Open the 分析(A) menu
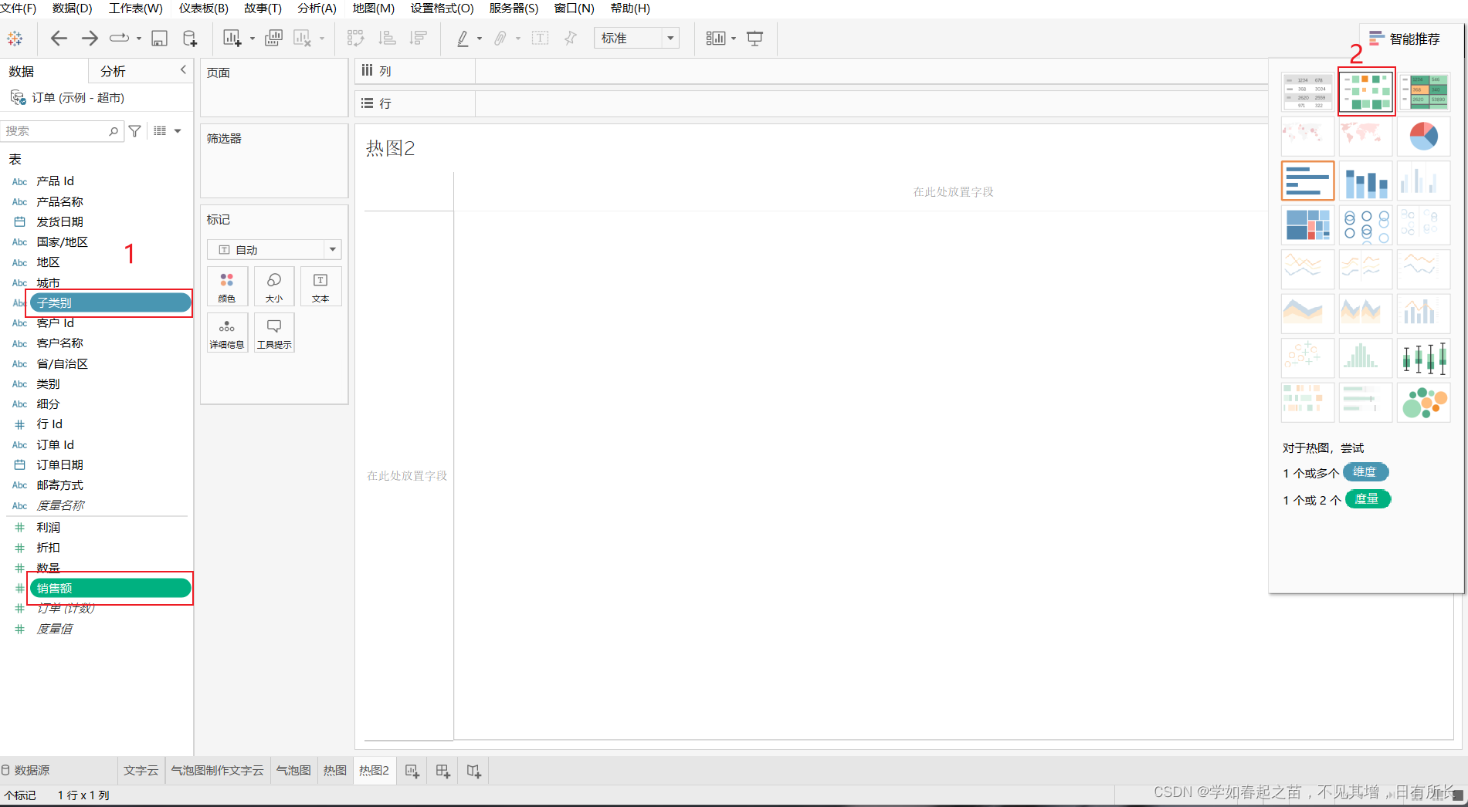 [x=317, y=8]
